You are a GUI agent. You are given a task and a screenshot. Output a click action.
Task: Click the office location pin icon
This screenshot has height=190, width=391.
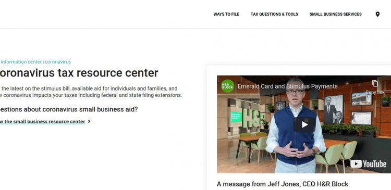click(377, 15)
